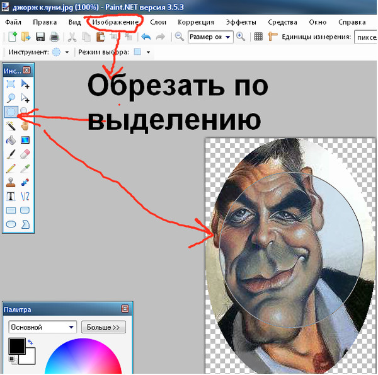Select the Pan hand tool
This screenshot has height=375, width=378.
(x=25, y=126)
